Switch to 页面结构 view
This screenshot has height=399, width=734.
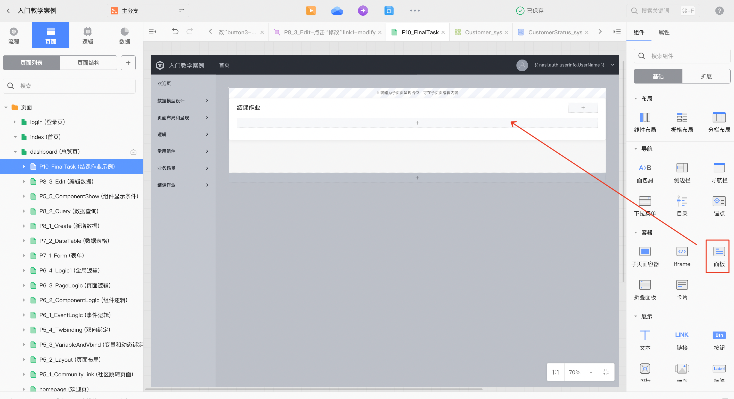point(88,63)
